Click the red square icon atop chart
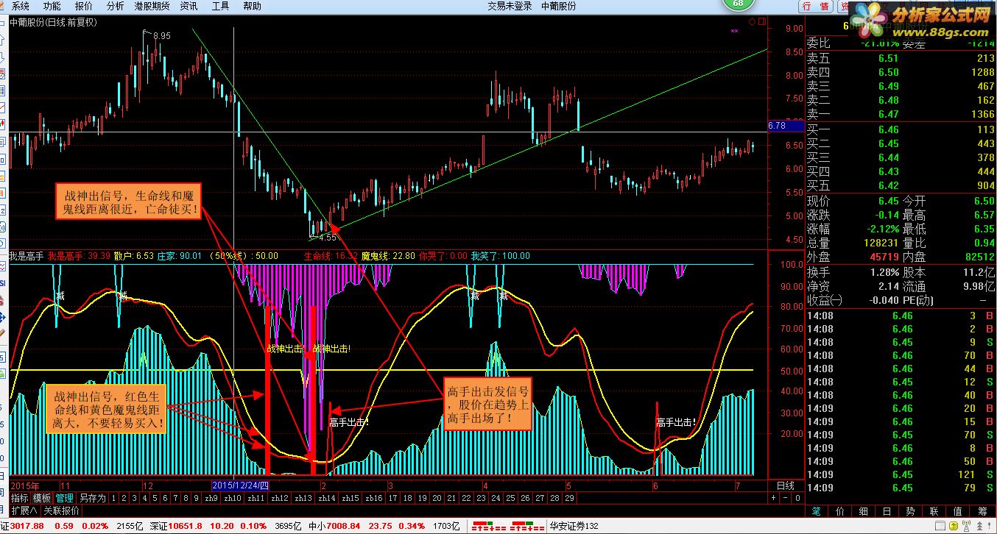Screen dimensions: 997x534 click(x=761, y=22)
